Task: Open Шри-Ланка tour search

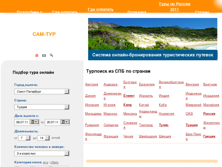Action: pyautogui.click(x=193, y=136)
